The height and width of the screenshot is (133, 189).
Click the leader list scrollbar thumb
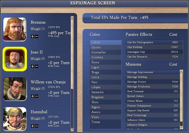tap(72, 54)
